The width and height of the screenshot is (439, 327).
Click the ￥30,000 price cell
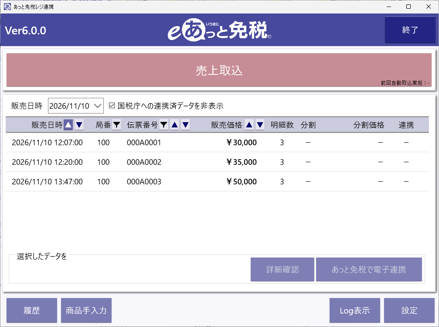coord(242,143)
